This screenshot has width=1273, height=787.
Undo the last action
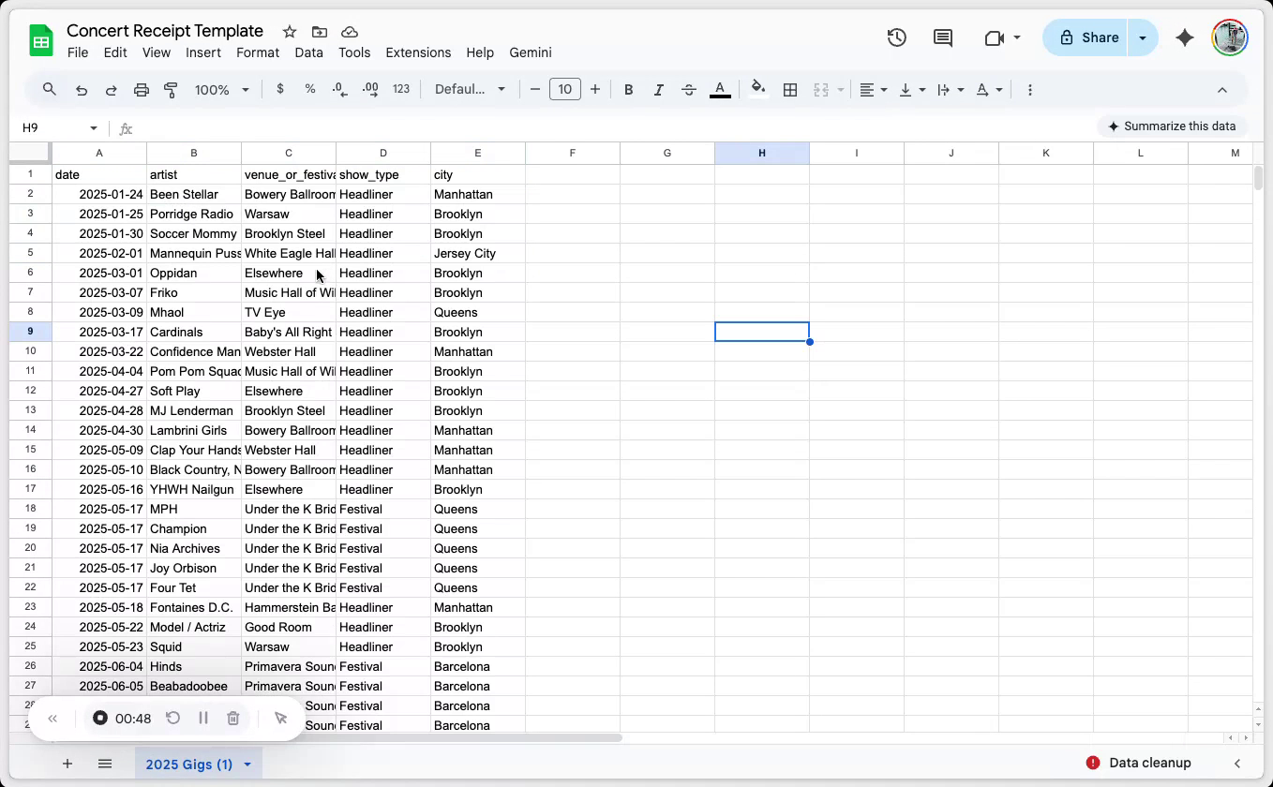pos(82,90)
